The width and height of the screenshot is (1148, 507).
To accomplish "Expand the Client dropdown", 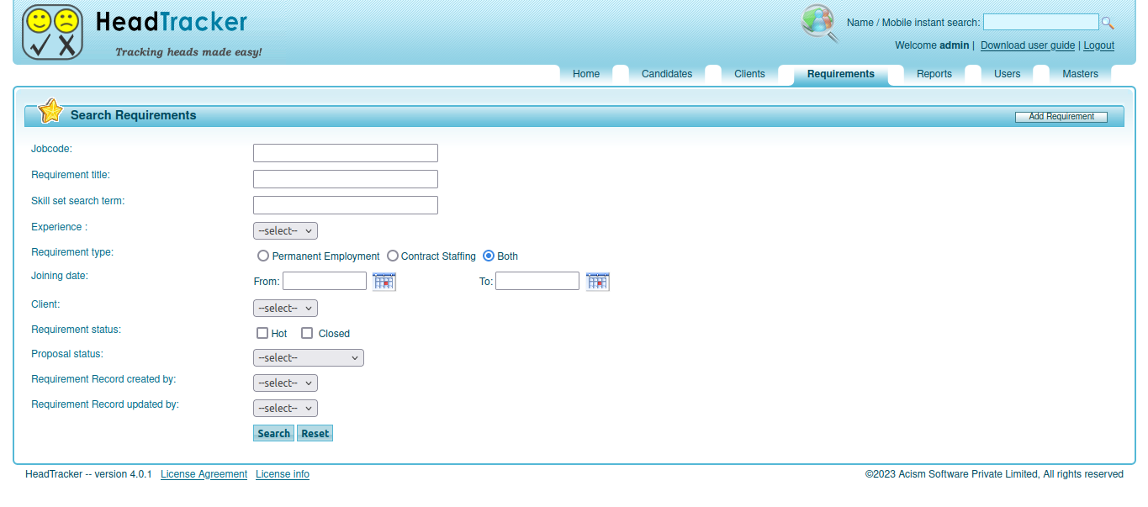I will pyautogui.click(x=285, y=308).
